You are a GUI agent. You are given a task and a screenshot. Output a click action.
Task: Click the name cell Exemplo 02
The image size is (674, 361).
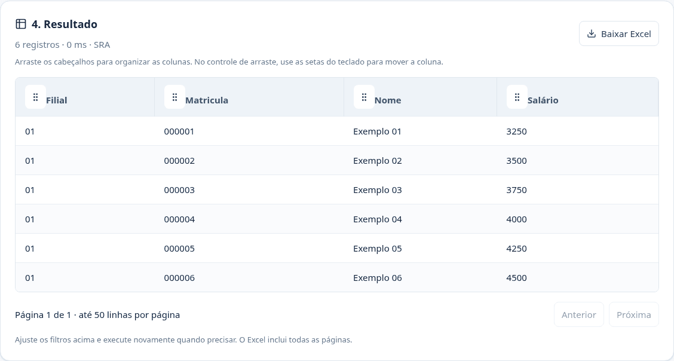pyautogui.click(x=378, y=161)
